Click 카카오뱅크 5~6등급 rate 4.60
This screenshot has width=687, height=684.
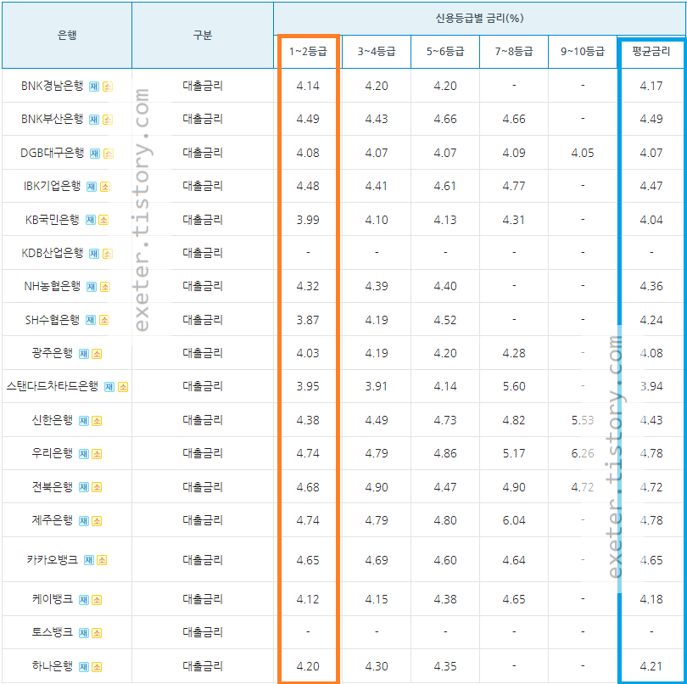pos(445,560)
